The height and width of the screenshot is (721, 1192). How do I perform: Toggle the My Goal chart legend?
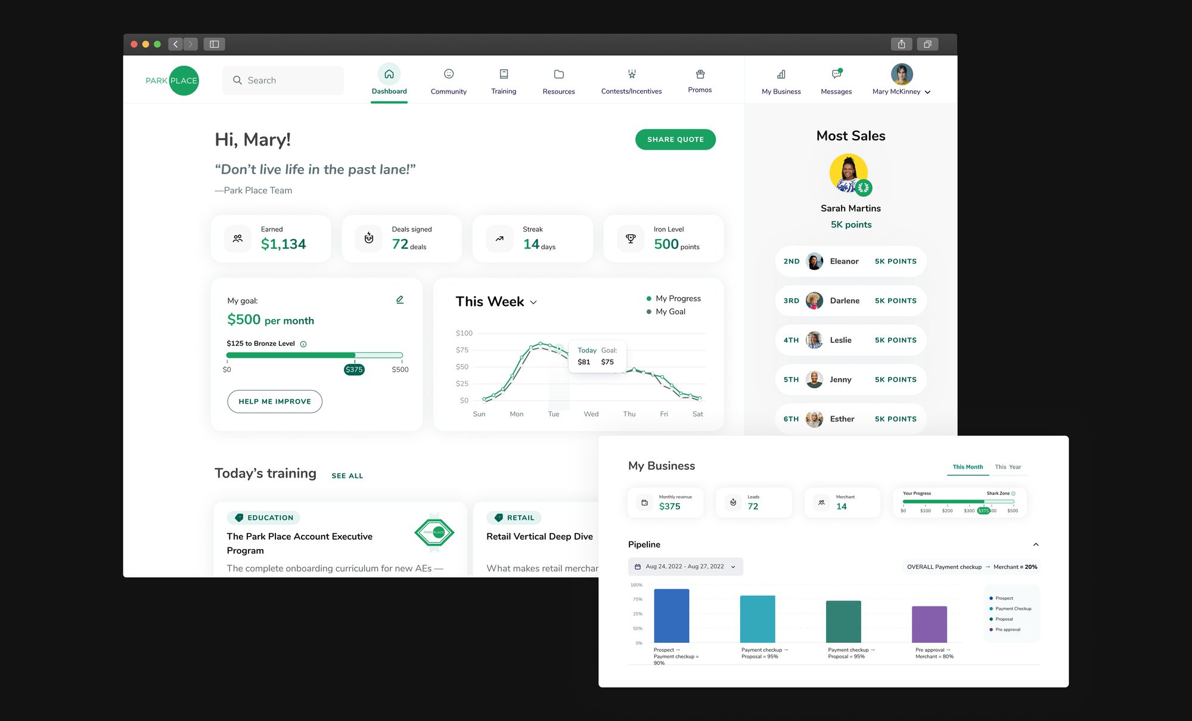pyautogui.click(x=666, y=311)
